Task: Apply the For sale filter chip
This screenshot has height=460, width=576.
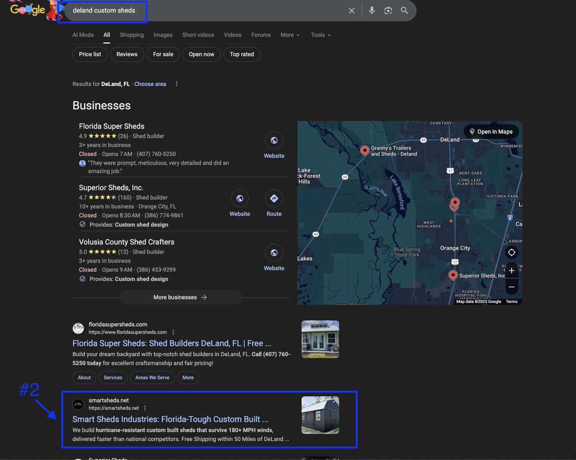Action: click(163, 54)
